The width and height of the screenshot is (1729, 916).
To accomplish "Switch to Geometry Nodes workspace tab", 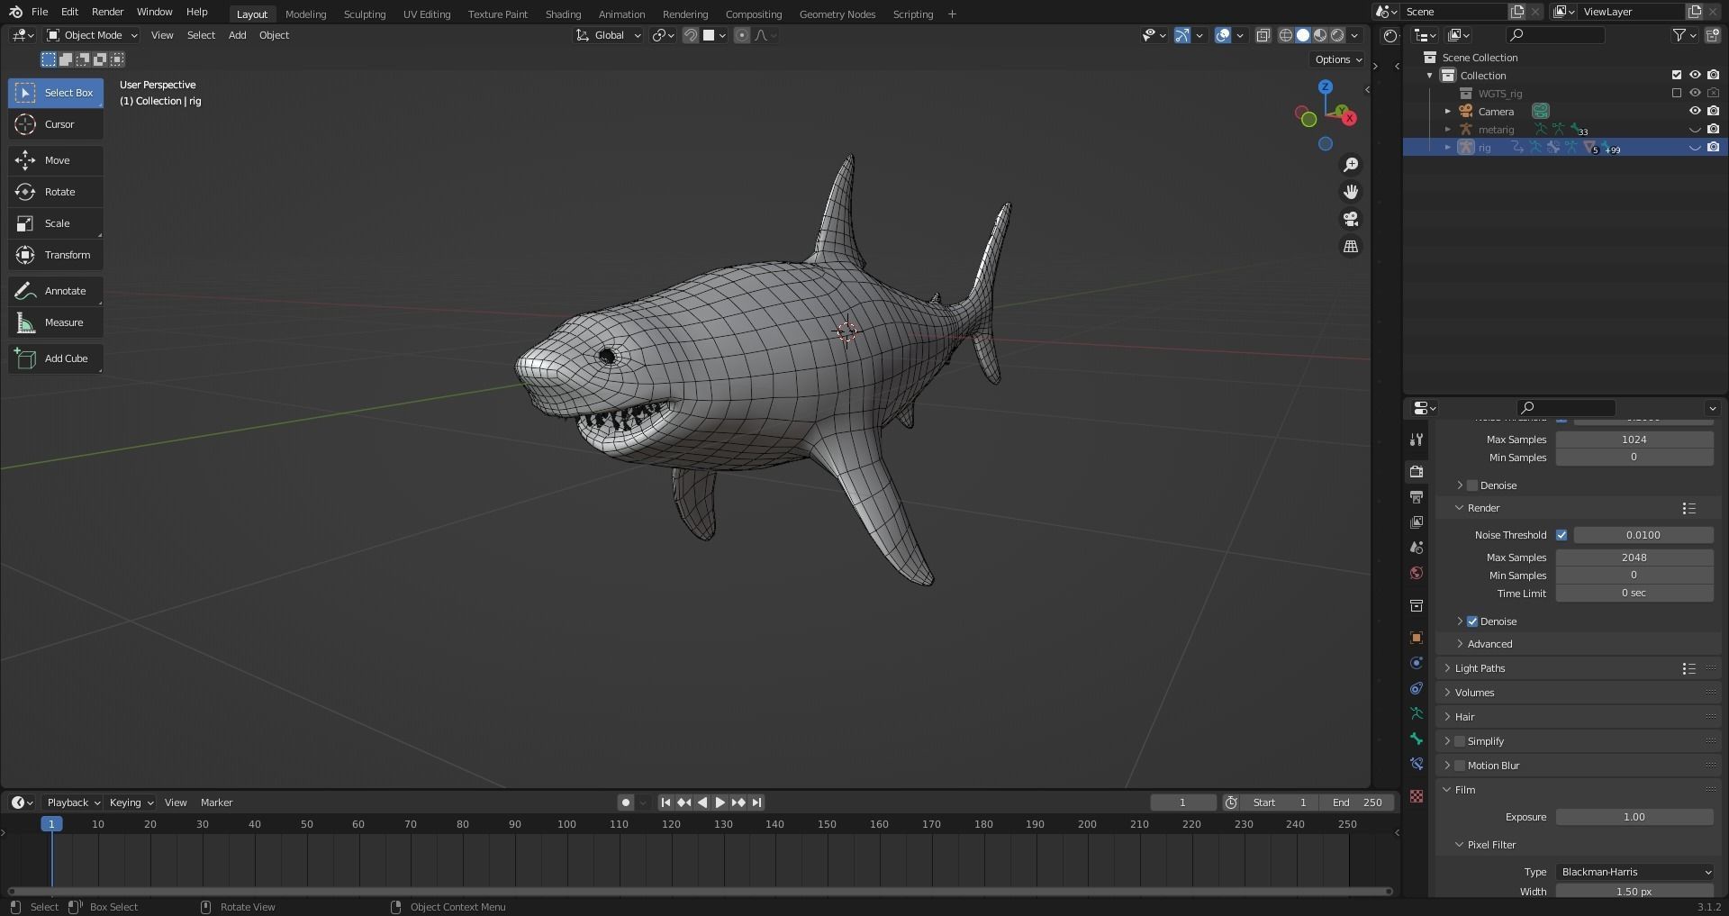I will (837, 14).
